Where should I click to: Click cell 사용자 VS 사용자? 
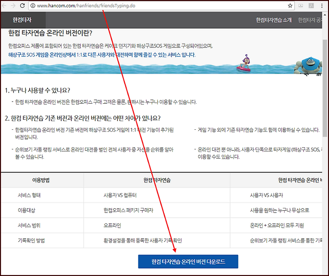point(266,195)
